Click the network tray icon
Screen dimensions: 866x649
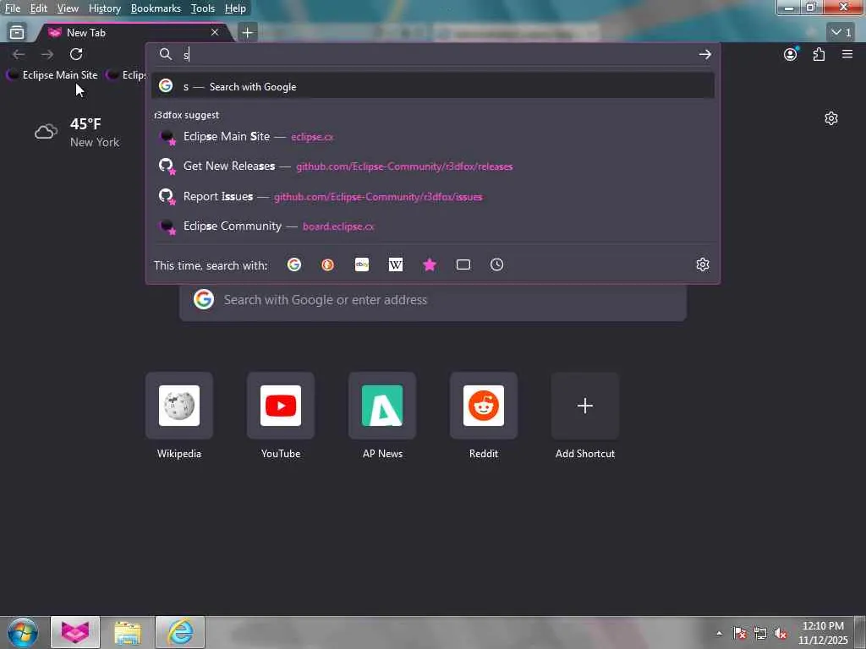(x=760, y=633)
